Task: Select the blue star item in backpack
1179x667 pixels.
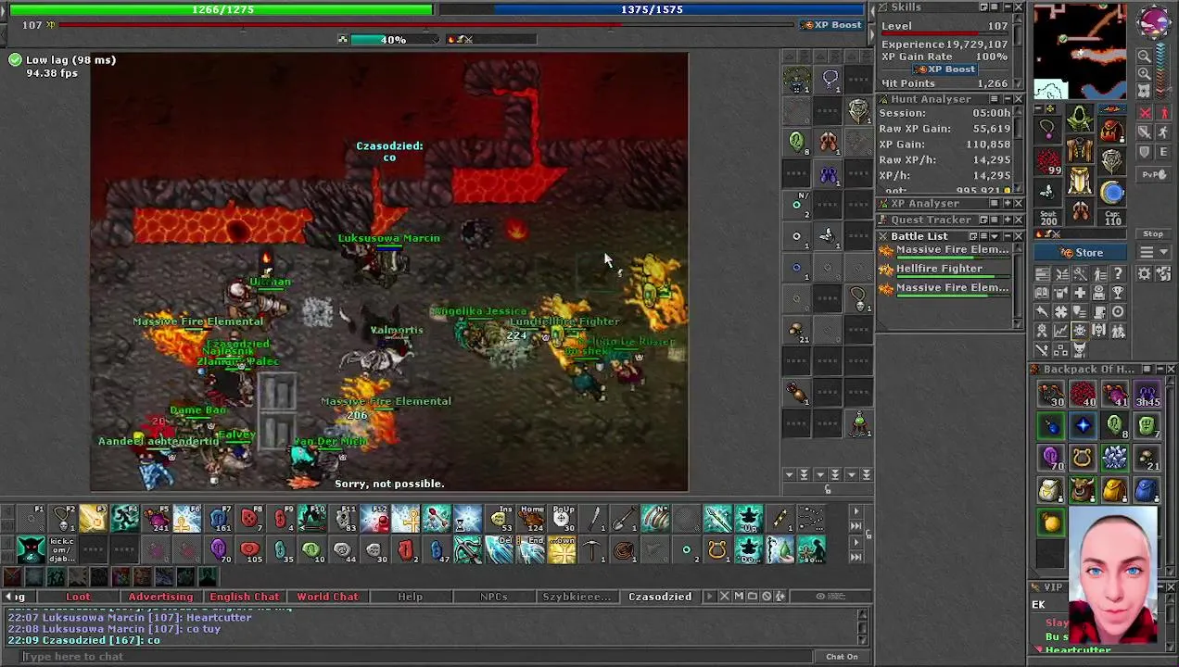Action: tap(1083, 426)
